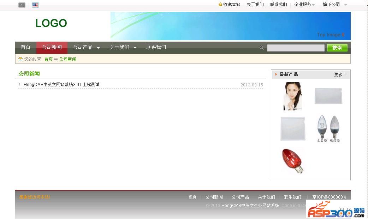Open the woman portrait product thumbnail

pyautogui.click(x=293, y=96)
